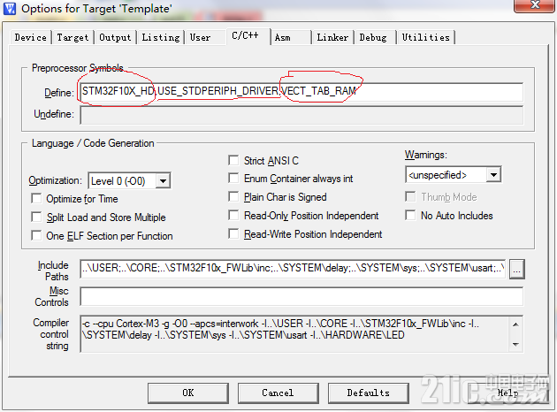Image resolution: width=557 pixels, height=412 pixels.
Task: Click the Keil uVision title bar icon
Action: (x=10, y=8)
